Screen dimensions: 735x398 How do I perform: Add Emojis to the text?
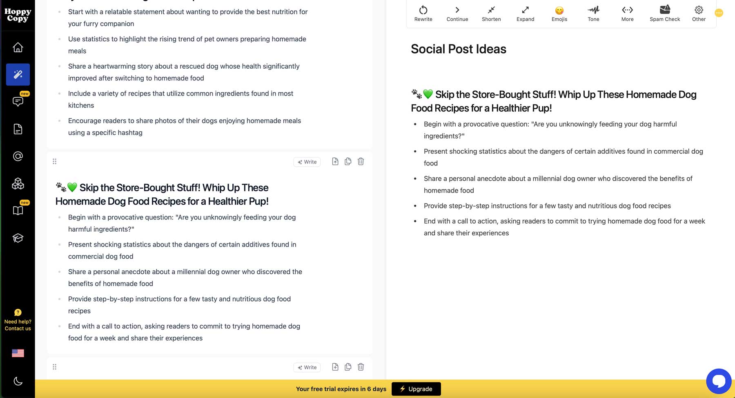tap(559, 13)
